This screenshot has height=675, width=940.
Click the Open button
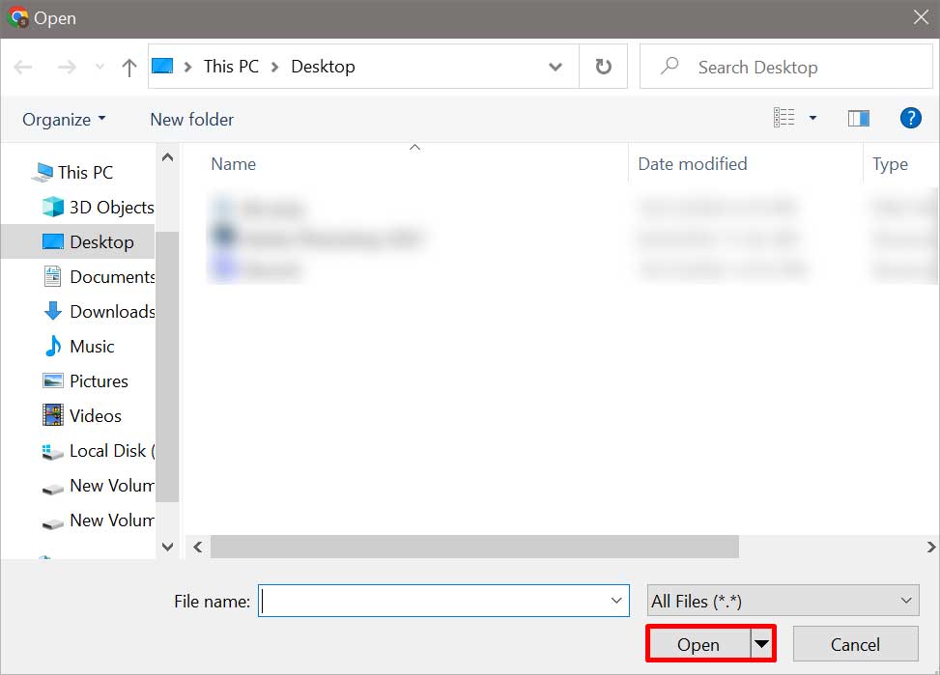point(699,644)
